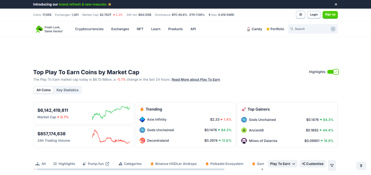Click the horizontal category scrollbar thumb
The image size is (371, 175).
130,169
